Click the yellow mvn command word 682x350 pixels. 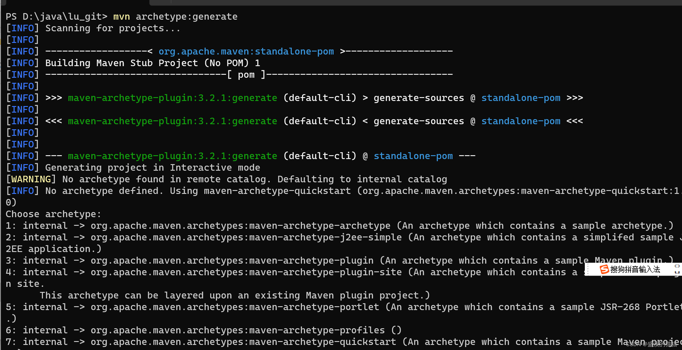pyautogui.click(x=121, y=16)
